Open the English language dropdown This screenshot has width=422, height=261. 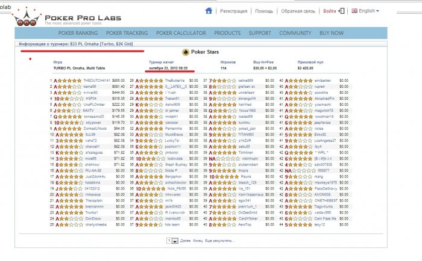(x=369, y=11)
